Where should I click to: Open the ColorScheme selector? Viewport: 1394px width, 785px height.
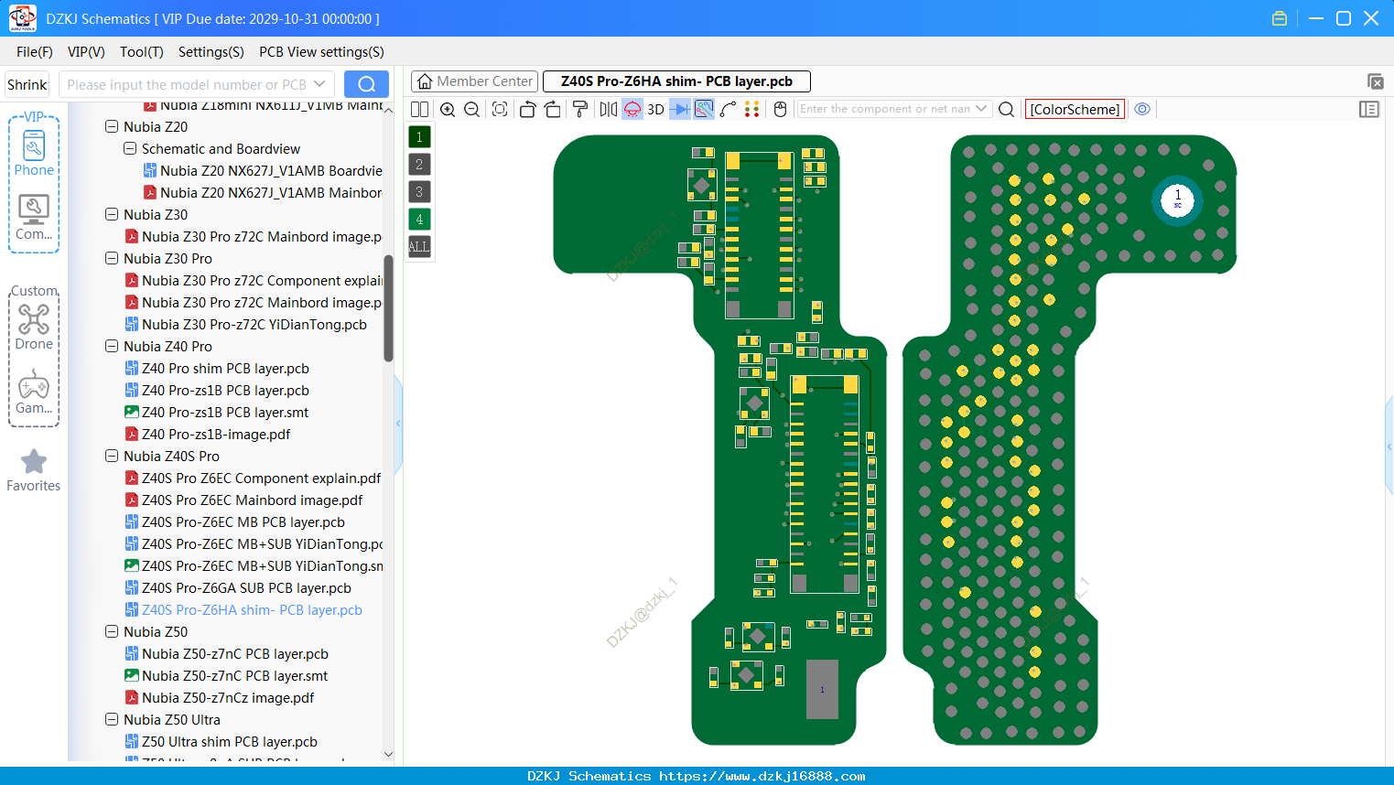[x=1075, y=110]
